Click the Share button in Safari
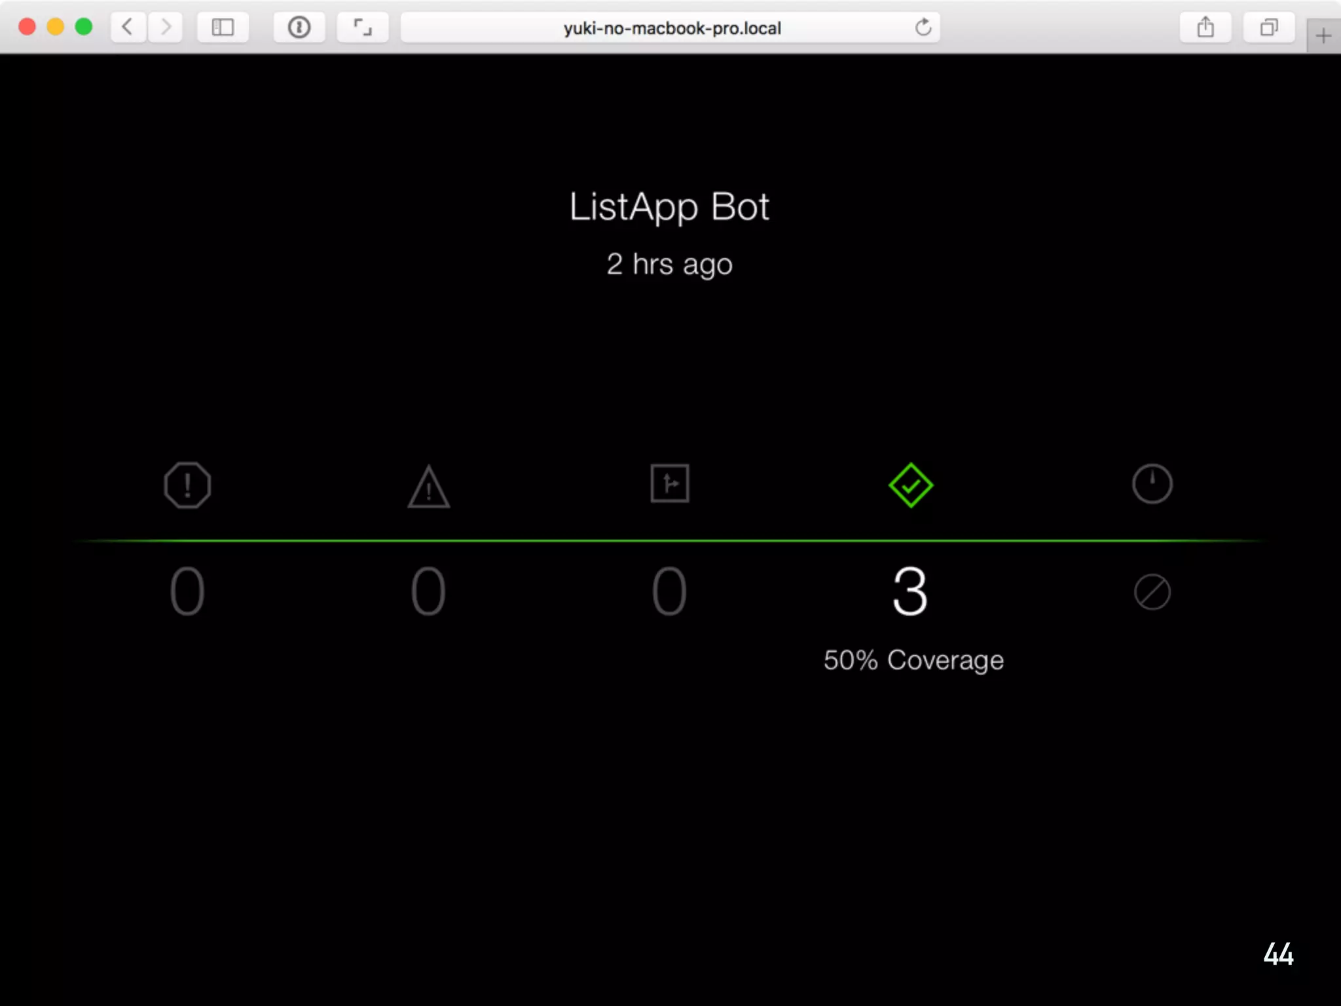 [x=1205, y=28]
